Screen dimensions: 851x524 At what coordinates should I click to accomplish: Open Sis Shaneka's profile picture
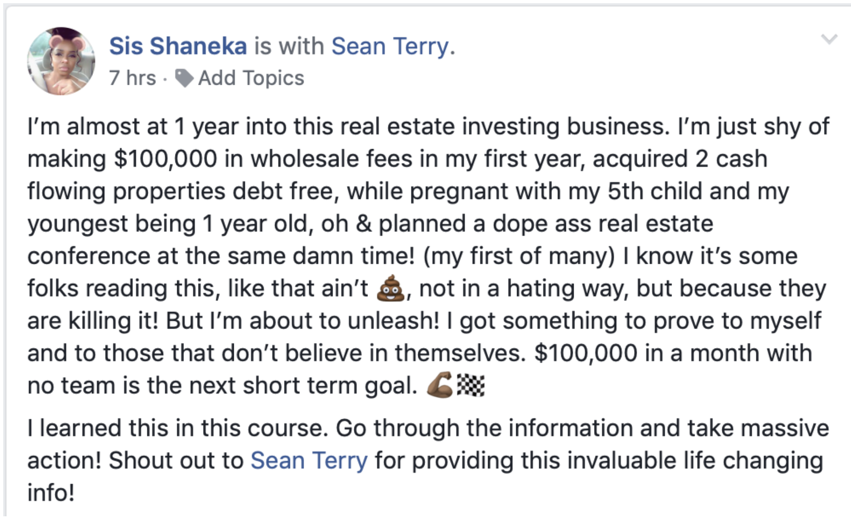tap(61, 61)
